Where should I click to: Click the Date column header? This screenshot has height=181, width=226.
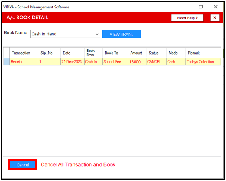coord(72,53)
